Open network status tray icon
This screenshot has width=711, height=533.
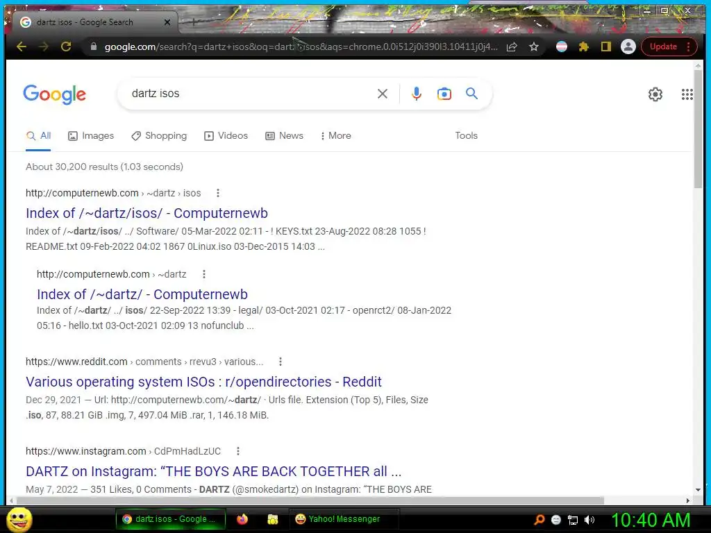(x=573, y=520)
